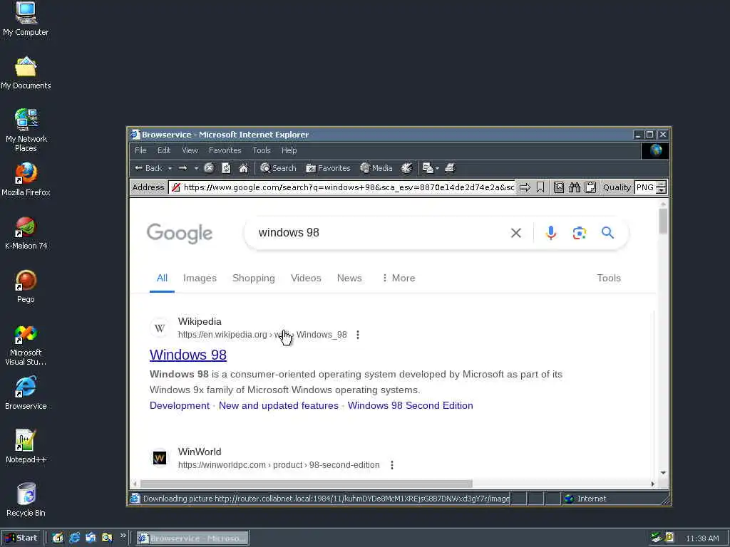Click the Quality PNG selector field

[644, 187]
